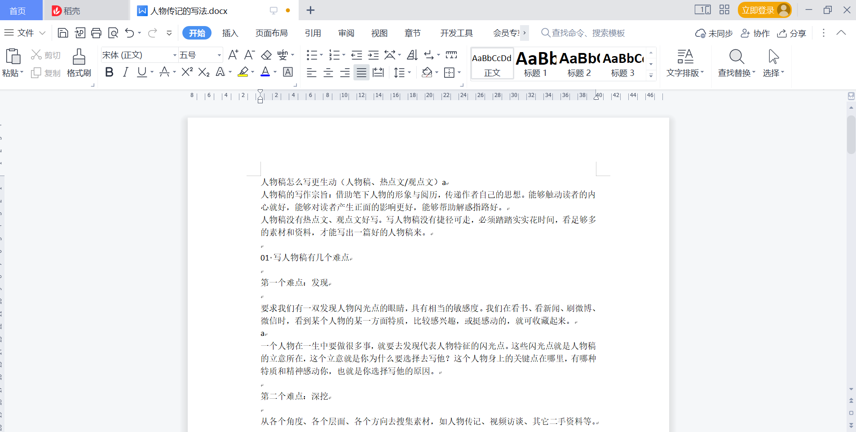Toggle Bold formatting
856x432 pixels.
pyautogui.click(x=109, y=72)
